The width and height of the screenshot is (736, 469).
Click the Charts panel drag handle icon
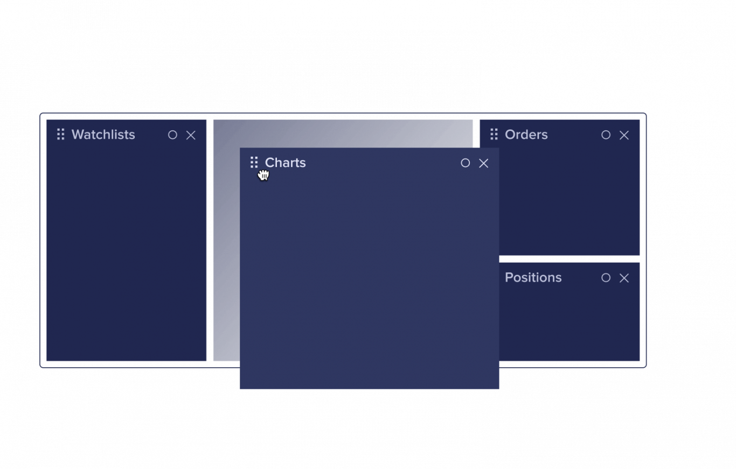[x=254, y=162]
